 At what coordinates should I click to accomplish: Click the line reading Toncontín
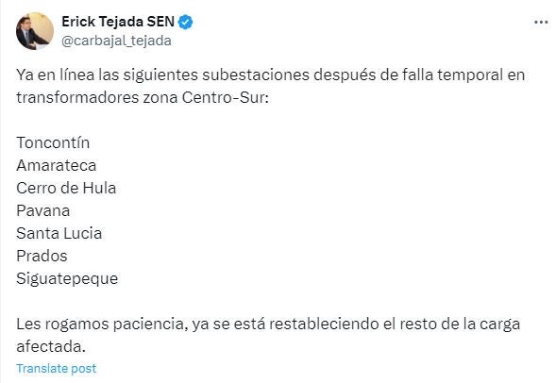(x=53, y=142)
